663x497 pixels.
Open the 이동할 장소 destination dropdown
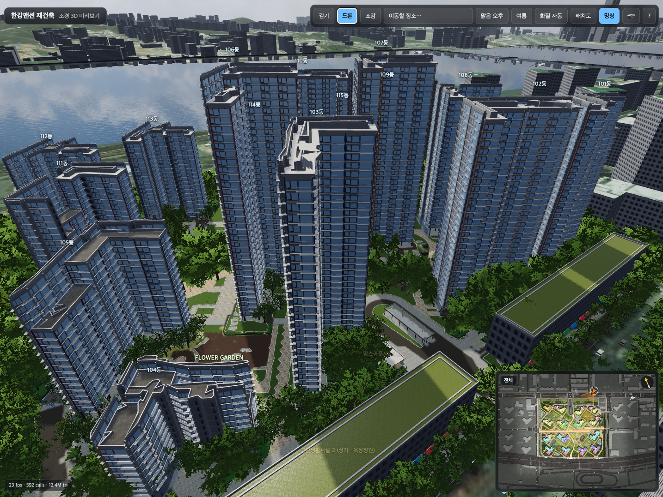coord(428,16)
